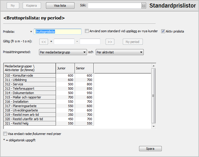The width and height of the screenshot is (199, 157).
Task: Focus the Giltig from-date field
Action: (x=64, y=42)
